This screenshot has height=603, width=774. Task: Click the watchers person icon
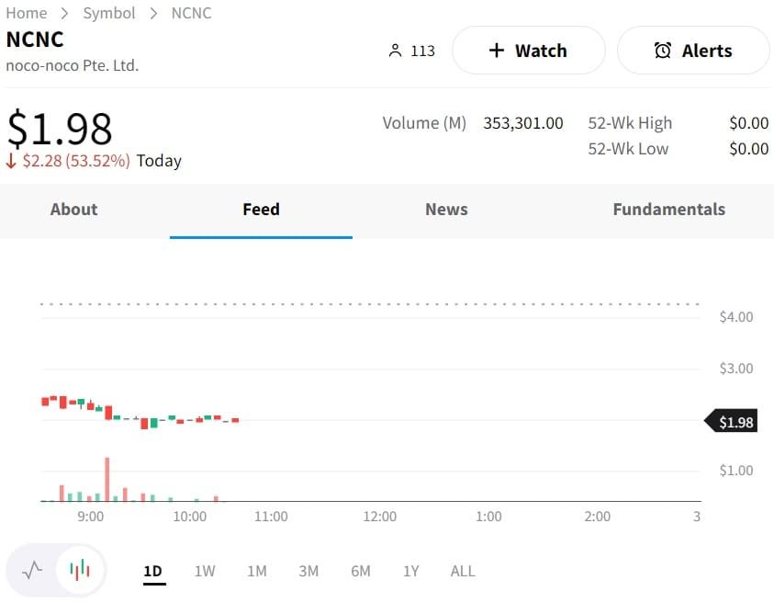coord(396,51)
